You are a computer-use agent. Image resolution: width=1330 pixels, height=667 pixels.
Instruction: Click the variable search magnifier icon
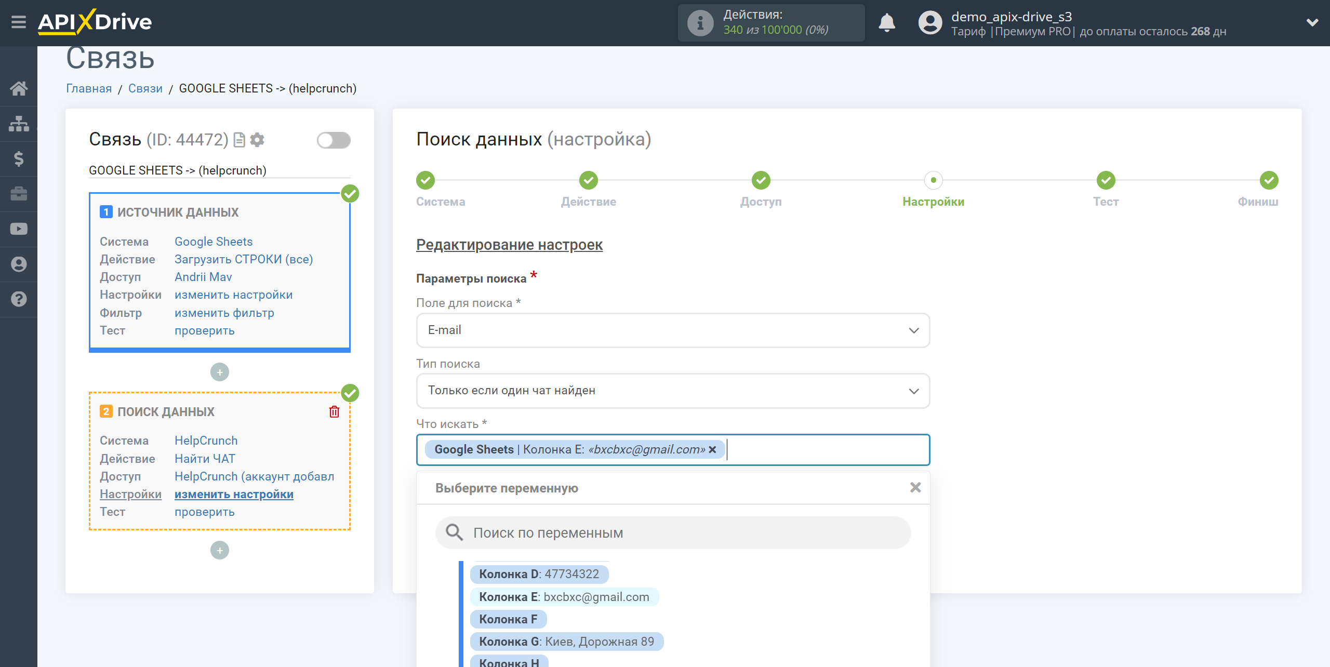pyautogui.click(x=454, y=532)
